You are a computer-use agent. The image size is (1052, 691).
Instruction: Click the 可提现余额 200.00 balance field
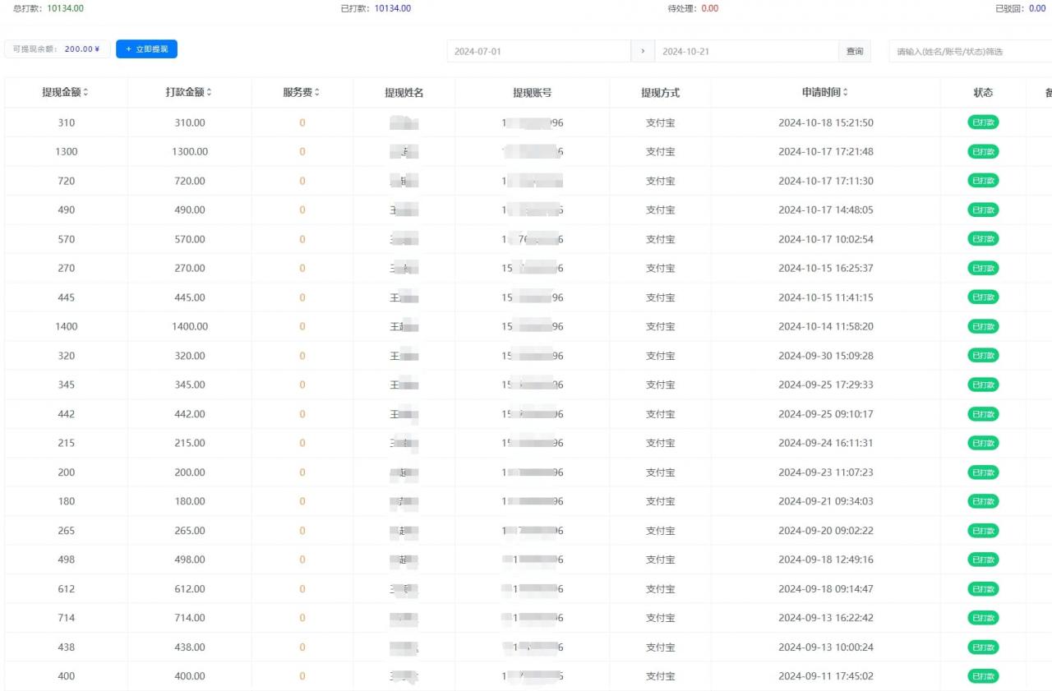click(x=58, y=49)
